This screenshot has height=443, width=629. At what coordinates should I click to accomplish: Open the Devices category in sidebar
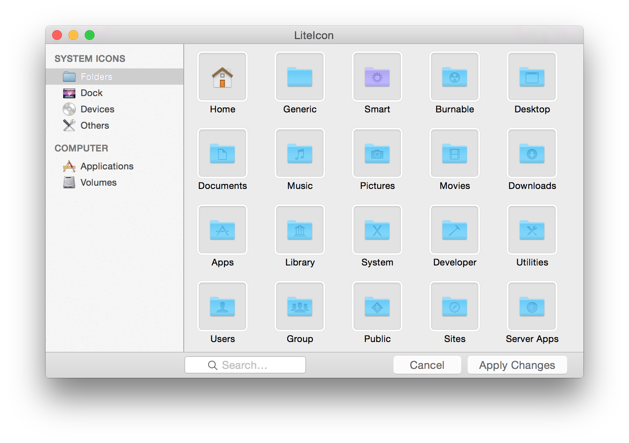[114, 109]
